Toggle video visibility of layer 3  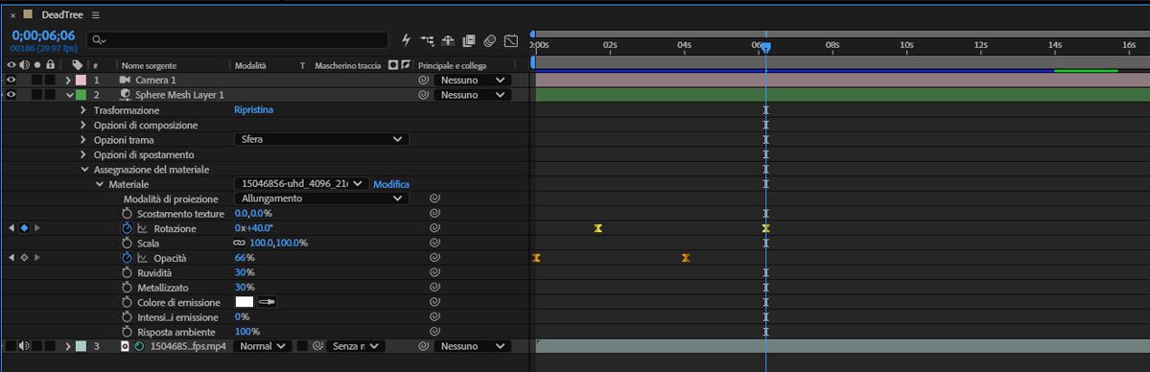coord(11,346)
